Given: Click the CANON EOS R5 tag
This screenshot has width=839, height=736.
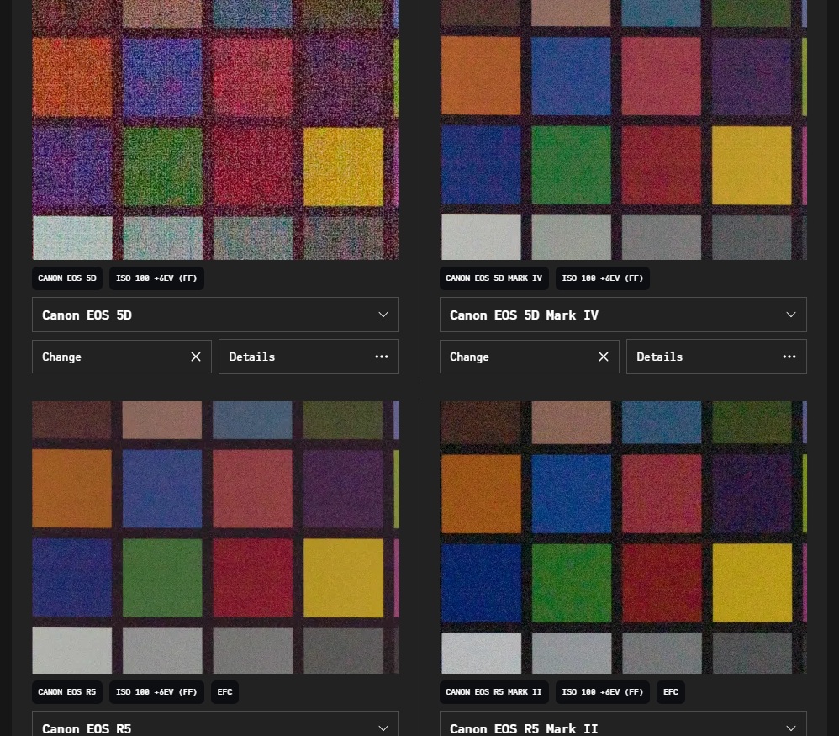Looking at the screenshot, I should point(67,692).
